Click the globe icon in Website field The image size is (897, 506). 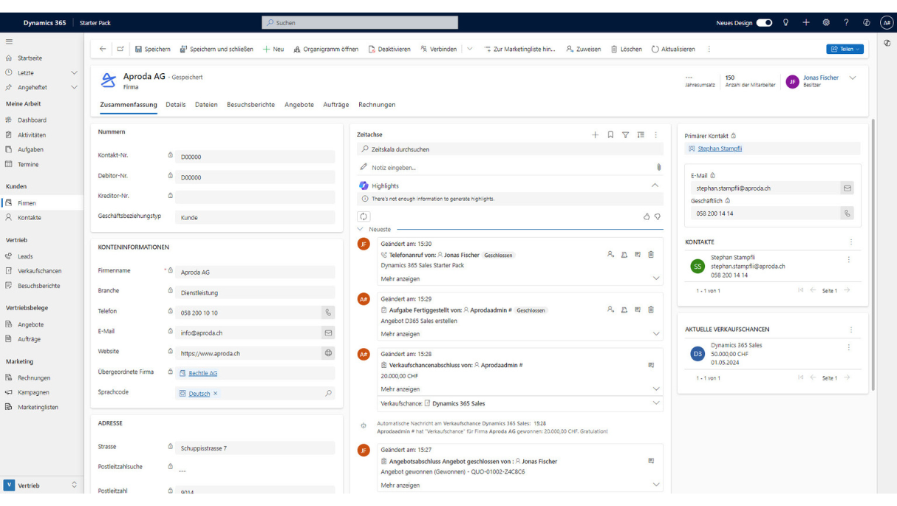(x=329, y=353)
